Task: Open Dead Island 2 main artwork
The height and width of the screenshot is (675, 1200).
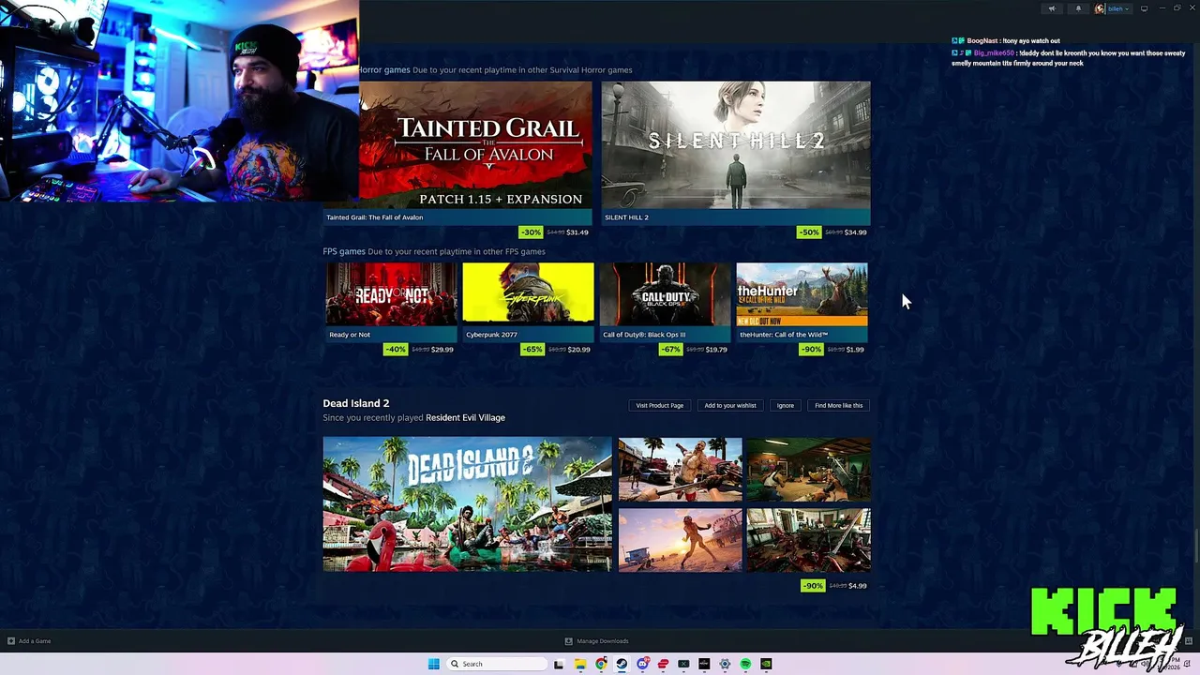Action: pos(467,504)
